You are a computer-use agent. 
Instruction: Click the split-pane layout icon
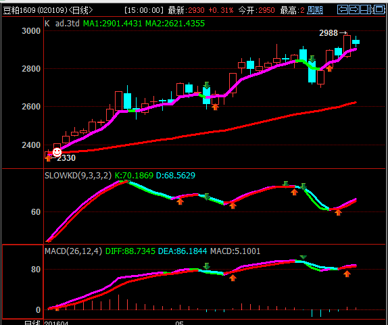click(x=366, y=9)
